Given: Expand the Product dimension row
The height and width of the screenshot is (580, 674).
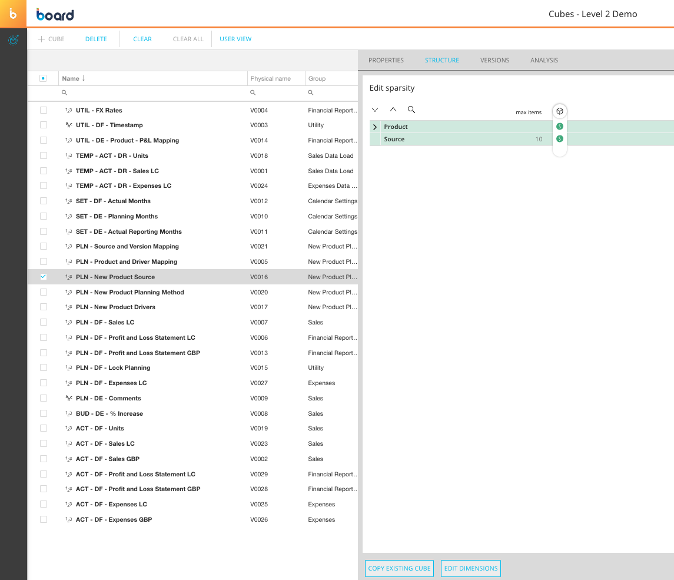Looking at the screenshot, I should [x=375, y=127].
